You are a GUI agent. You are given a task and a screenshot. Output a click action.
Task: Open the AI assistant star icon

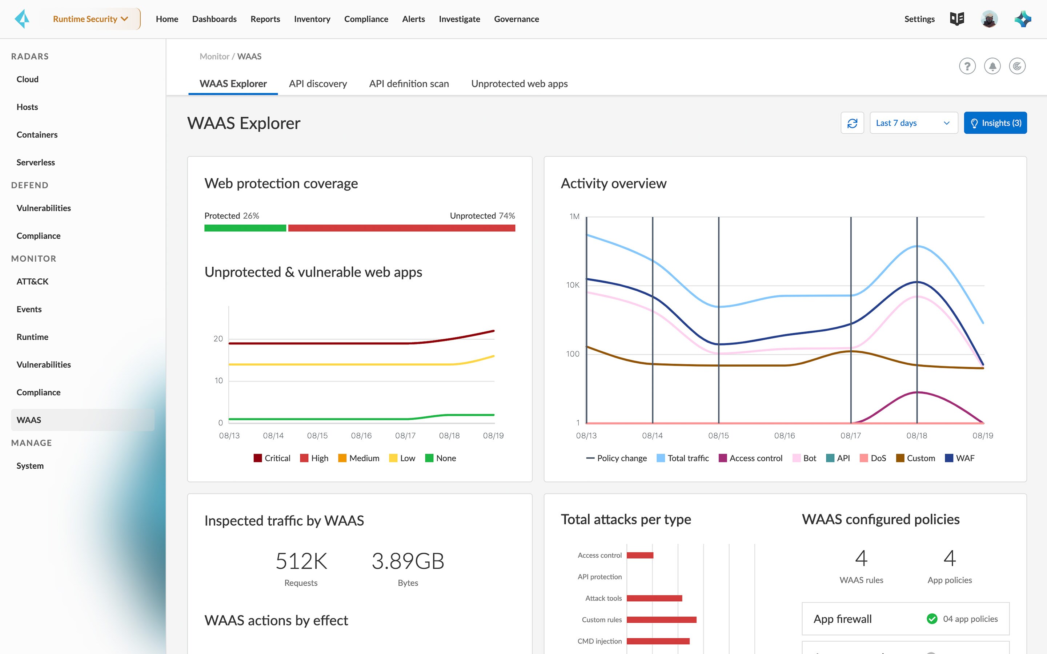(x=1022, y=19)
